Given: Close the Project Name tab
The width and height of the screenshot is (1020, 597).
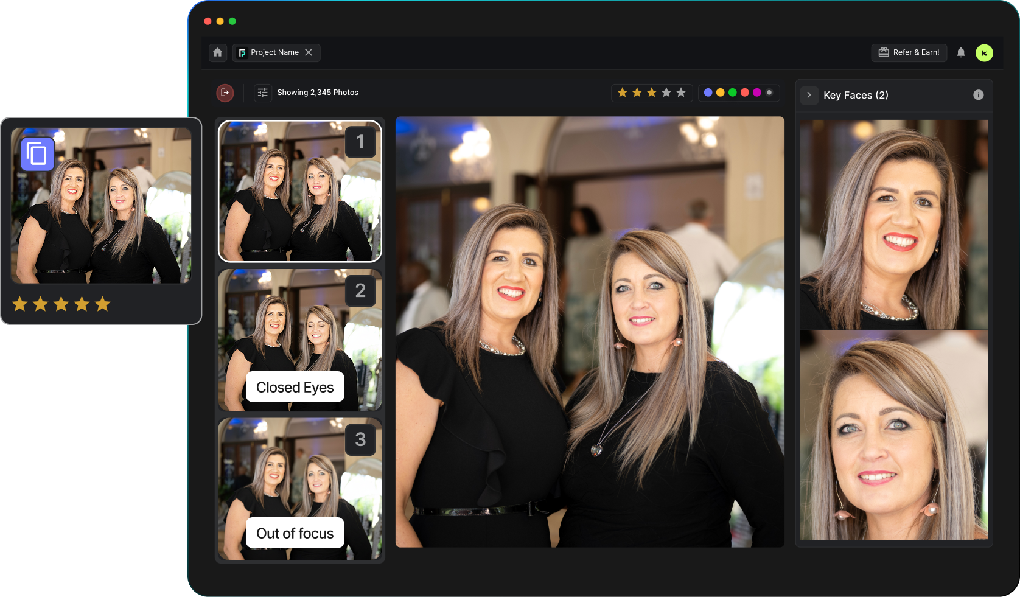Looking at the screenshot, I should 309,52.
